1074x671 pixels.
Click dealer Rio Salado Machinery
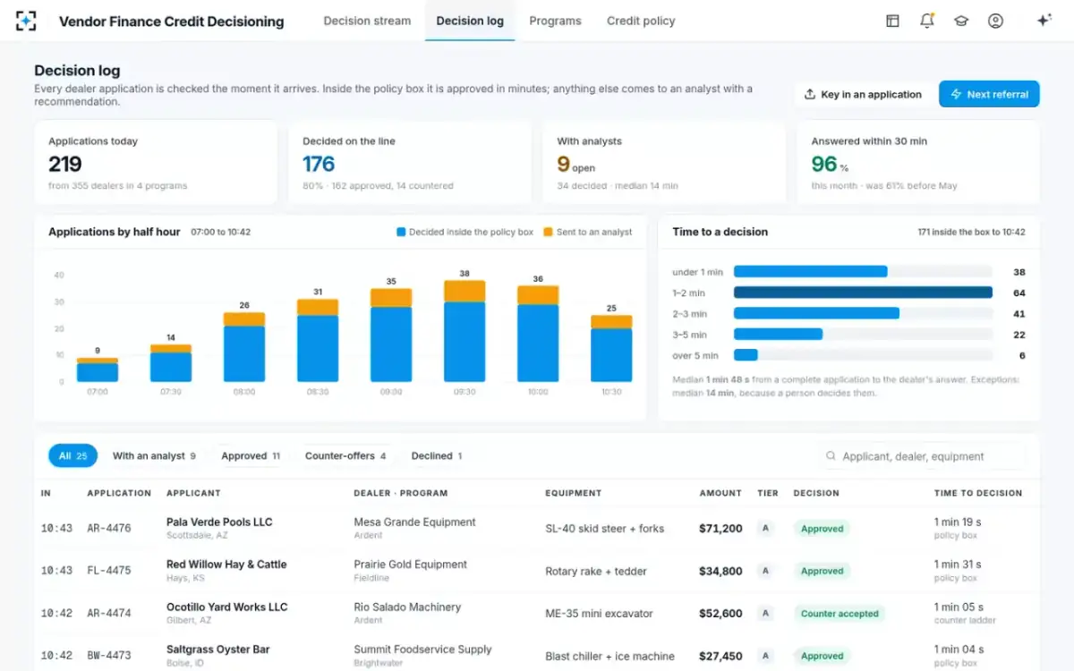tap(407, 607)
